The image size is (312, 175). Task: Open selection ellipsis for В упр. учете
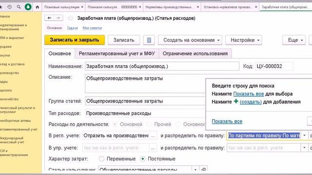(x=153, y=148)
